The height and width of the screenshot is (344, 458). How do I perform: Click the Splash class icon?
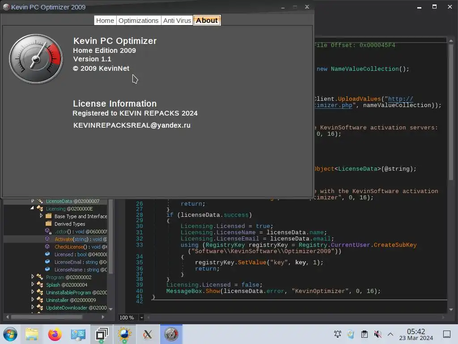(x=40, y=284)
